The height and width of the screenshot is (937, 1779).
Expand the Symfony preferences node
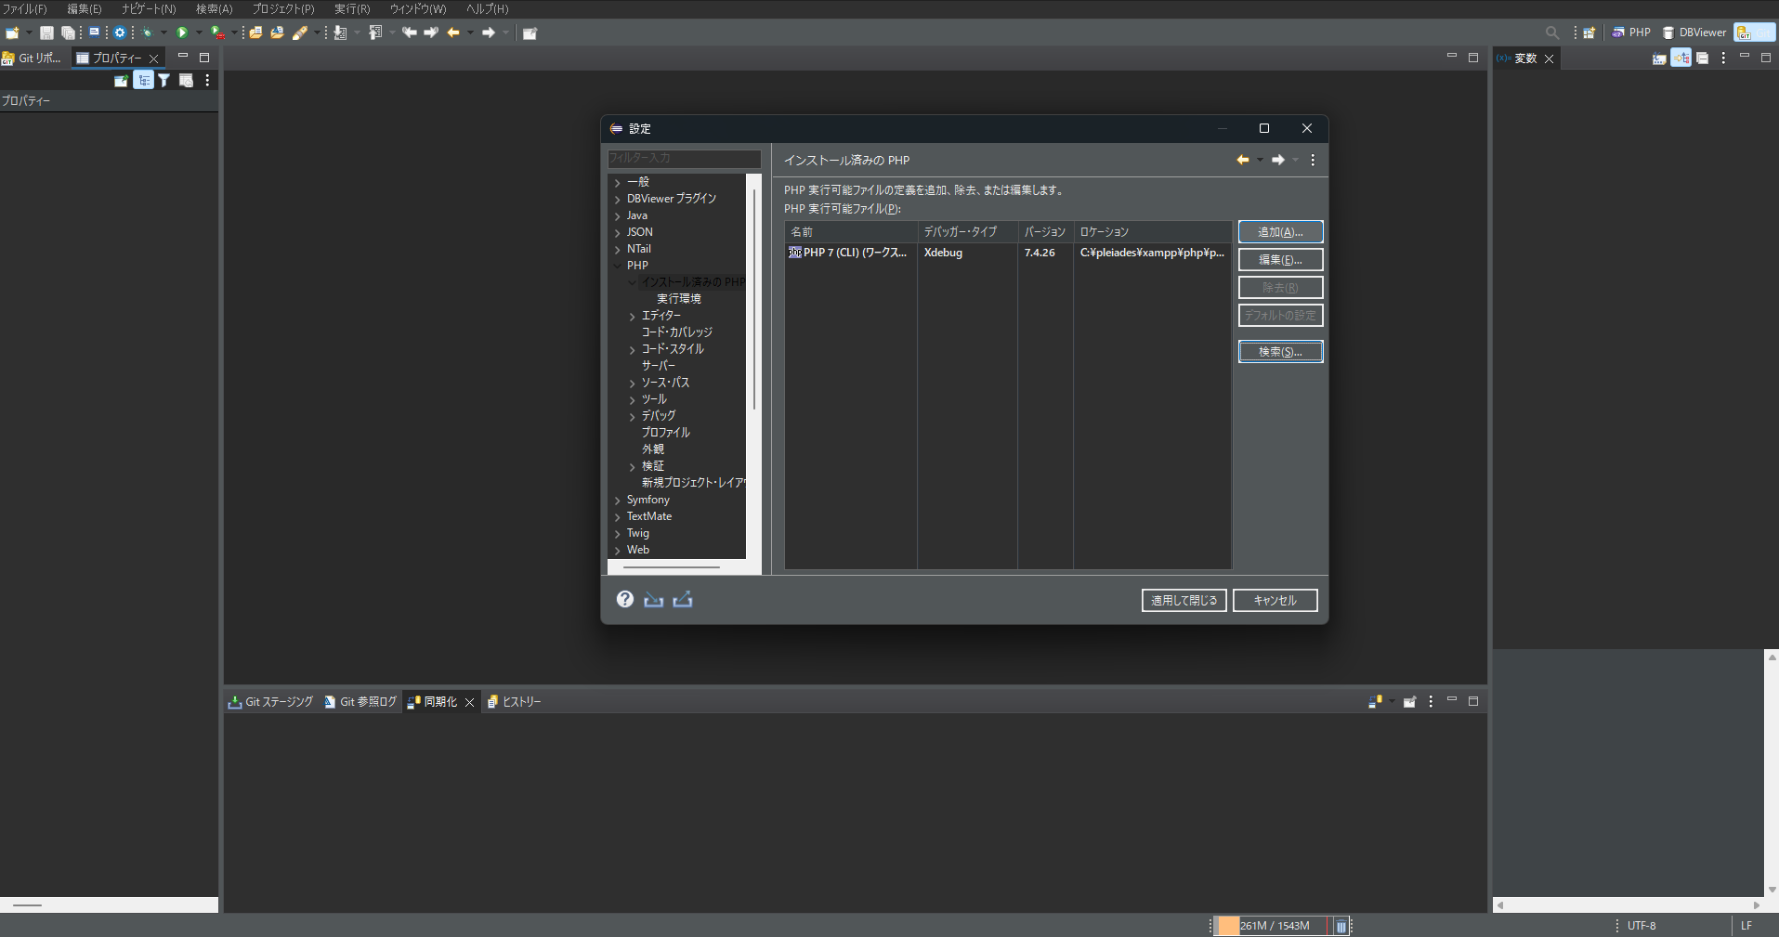[x=618, y=501]
